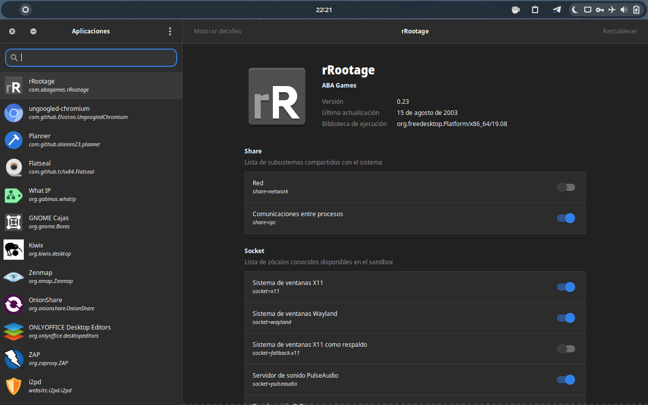Select the OnionShare app icon
The image size is (648, 405).
coord(14,304)
